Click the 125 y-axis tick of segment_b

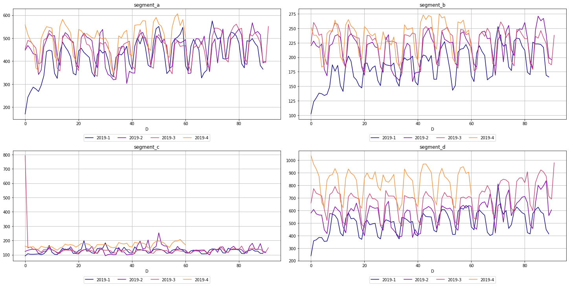(292, 101)
